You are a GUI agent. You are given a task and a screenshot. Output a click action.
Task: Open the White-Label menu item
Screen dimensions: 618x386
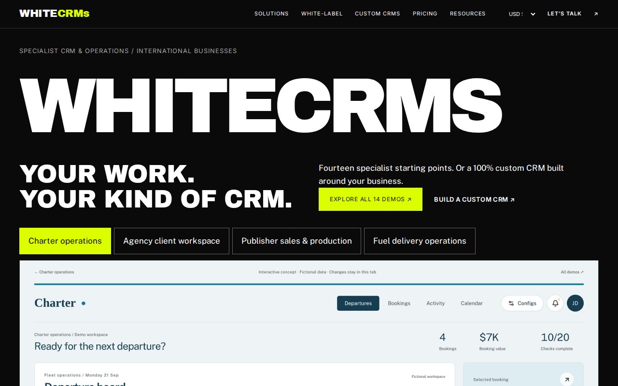pos(322,14)
